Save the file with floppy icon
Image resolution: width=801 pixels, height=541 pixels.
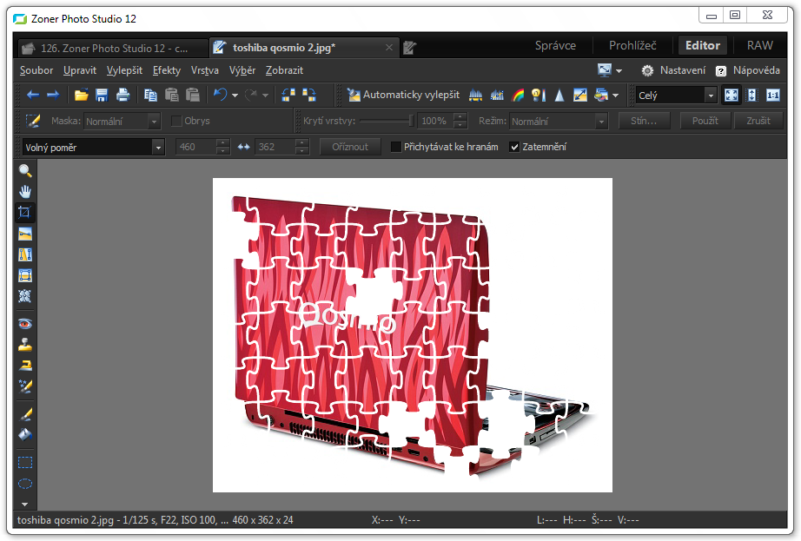pos(102,95)
